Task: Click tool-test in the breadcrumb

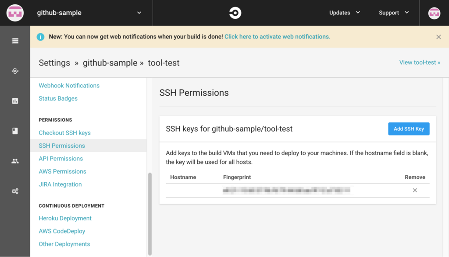Action: [164, 63]
